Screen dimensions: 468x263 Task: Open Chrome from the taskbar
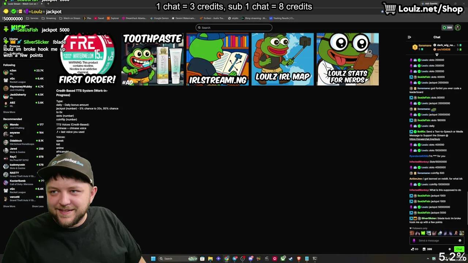pyautogui.click(x=227, y=259)
